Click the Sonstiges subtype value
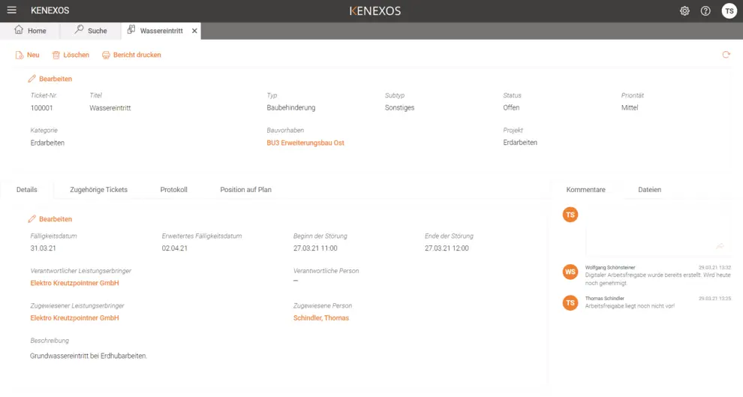 point(399,107)
